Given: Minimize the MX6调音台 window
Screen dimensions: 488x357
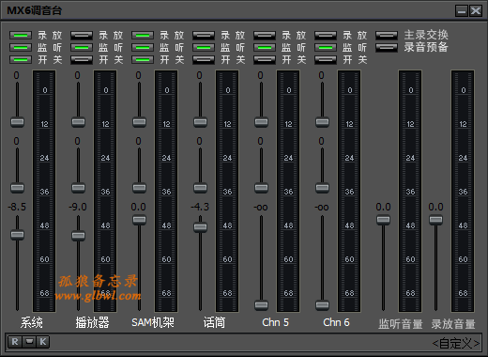Looking at the screenshot, I should pos(462,11).
